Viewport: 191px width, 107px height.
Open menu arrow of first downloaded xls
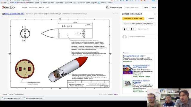[21, 98]
